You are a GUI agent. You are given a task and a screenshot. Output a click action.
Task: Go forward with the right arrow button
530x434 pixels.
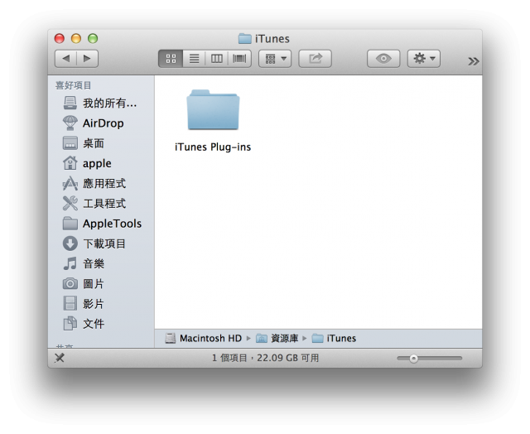[x=87, y=59]
